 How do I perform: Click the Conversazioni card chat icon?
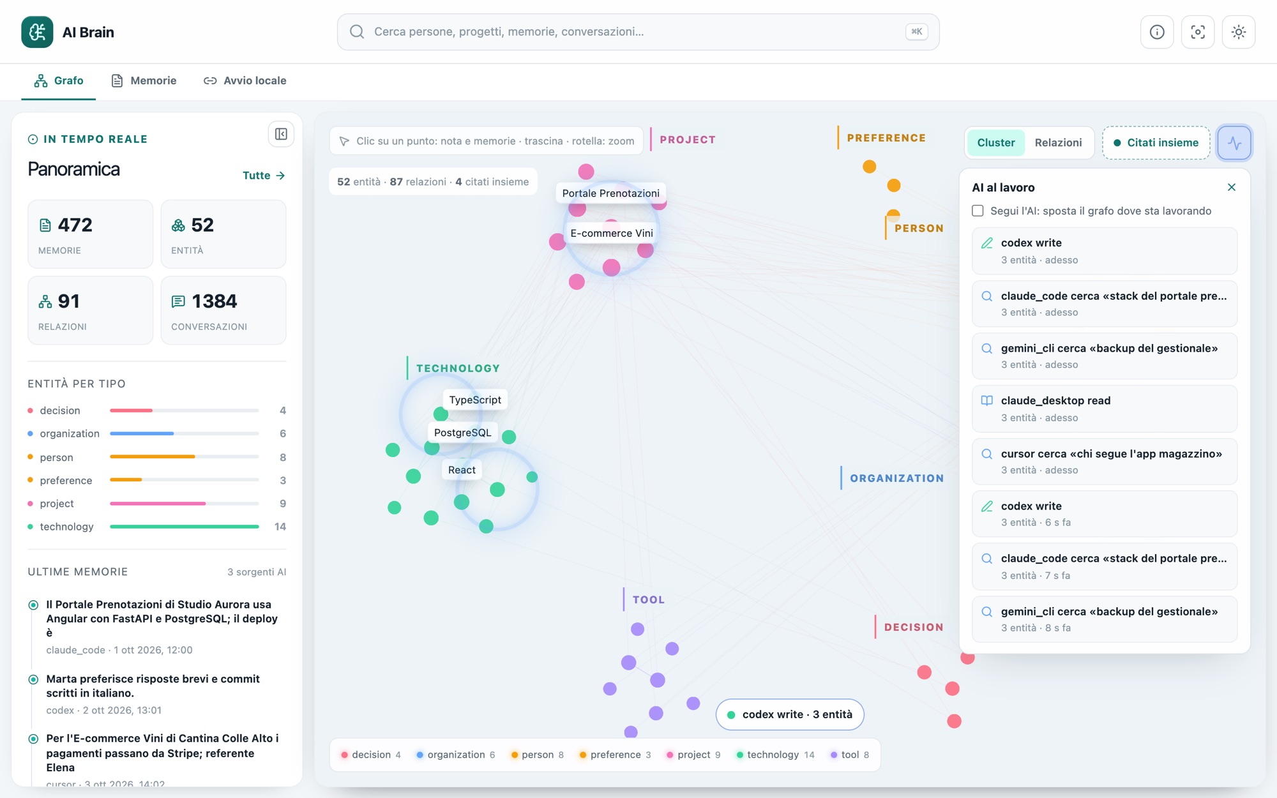tap(178, 301)
